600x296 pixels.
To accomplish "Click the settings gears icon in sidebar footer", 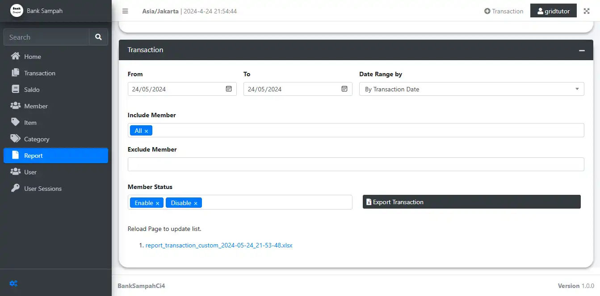I will [13, 283].
